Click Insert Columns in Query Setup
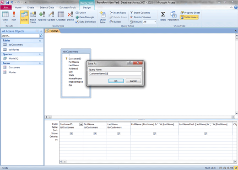Viewport: 238px width, 170px height. coord(140,13)
